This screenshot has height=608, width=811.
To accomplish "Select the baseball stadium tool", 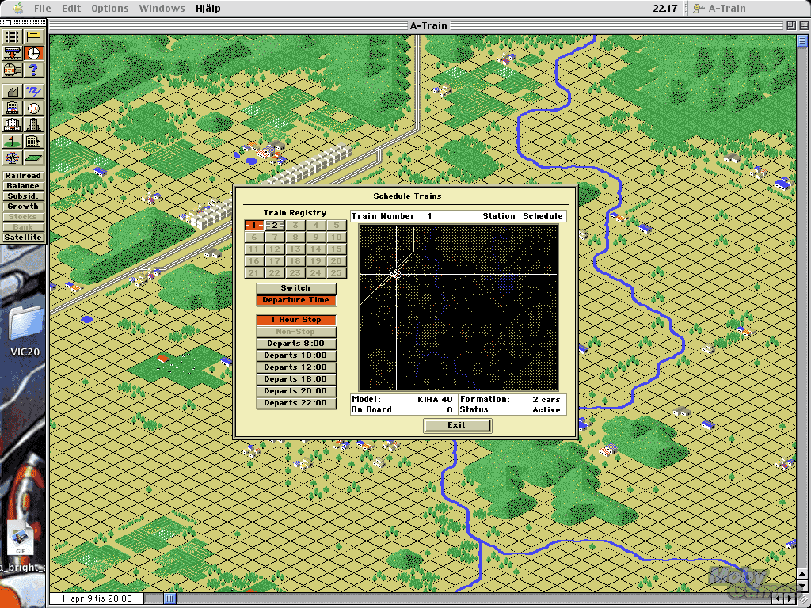I will [x=33, y=108].
